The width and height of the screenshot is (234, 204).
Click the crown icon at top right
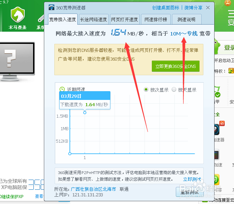[x=228, y=3]
